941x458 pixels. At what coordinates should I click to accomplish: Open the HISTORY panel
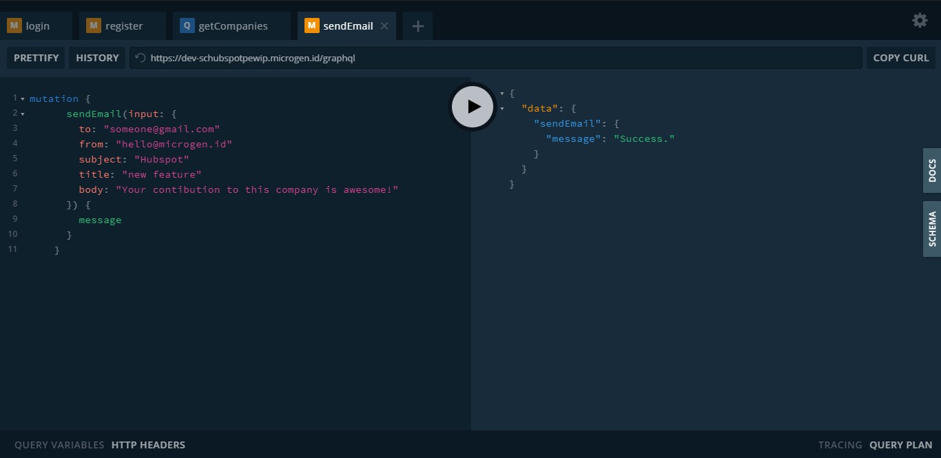pyautogui.click(x=96, y=58)
